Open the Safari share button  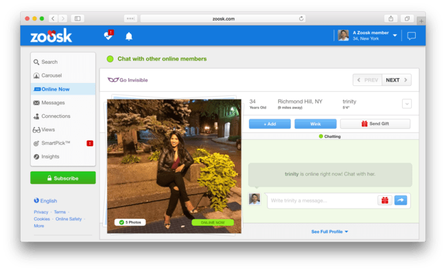pos(391,19)
